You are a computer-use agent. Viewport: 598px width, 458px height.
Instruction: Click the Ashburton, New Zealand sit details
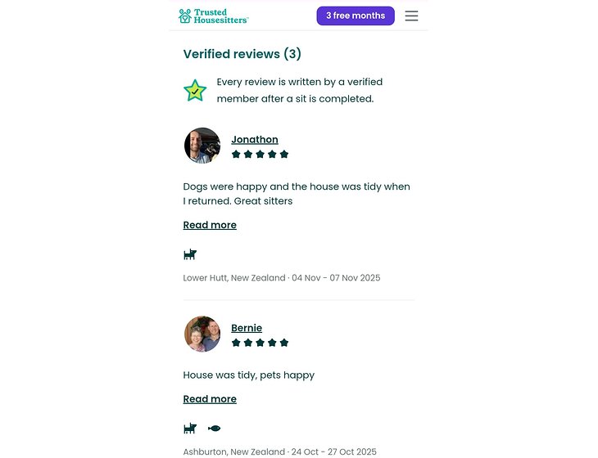[279, 451]
